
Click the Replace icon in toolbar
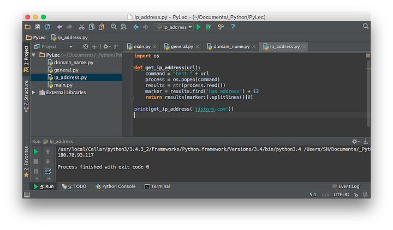coord(123,27)
